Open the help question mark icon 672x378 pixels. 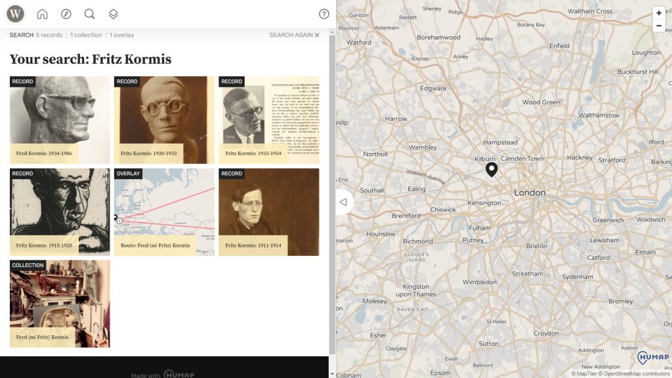click(x=324, y=14)
